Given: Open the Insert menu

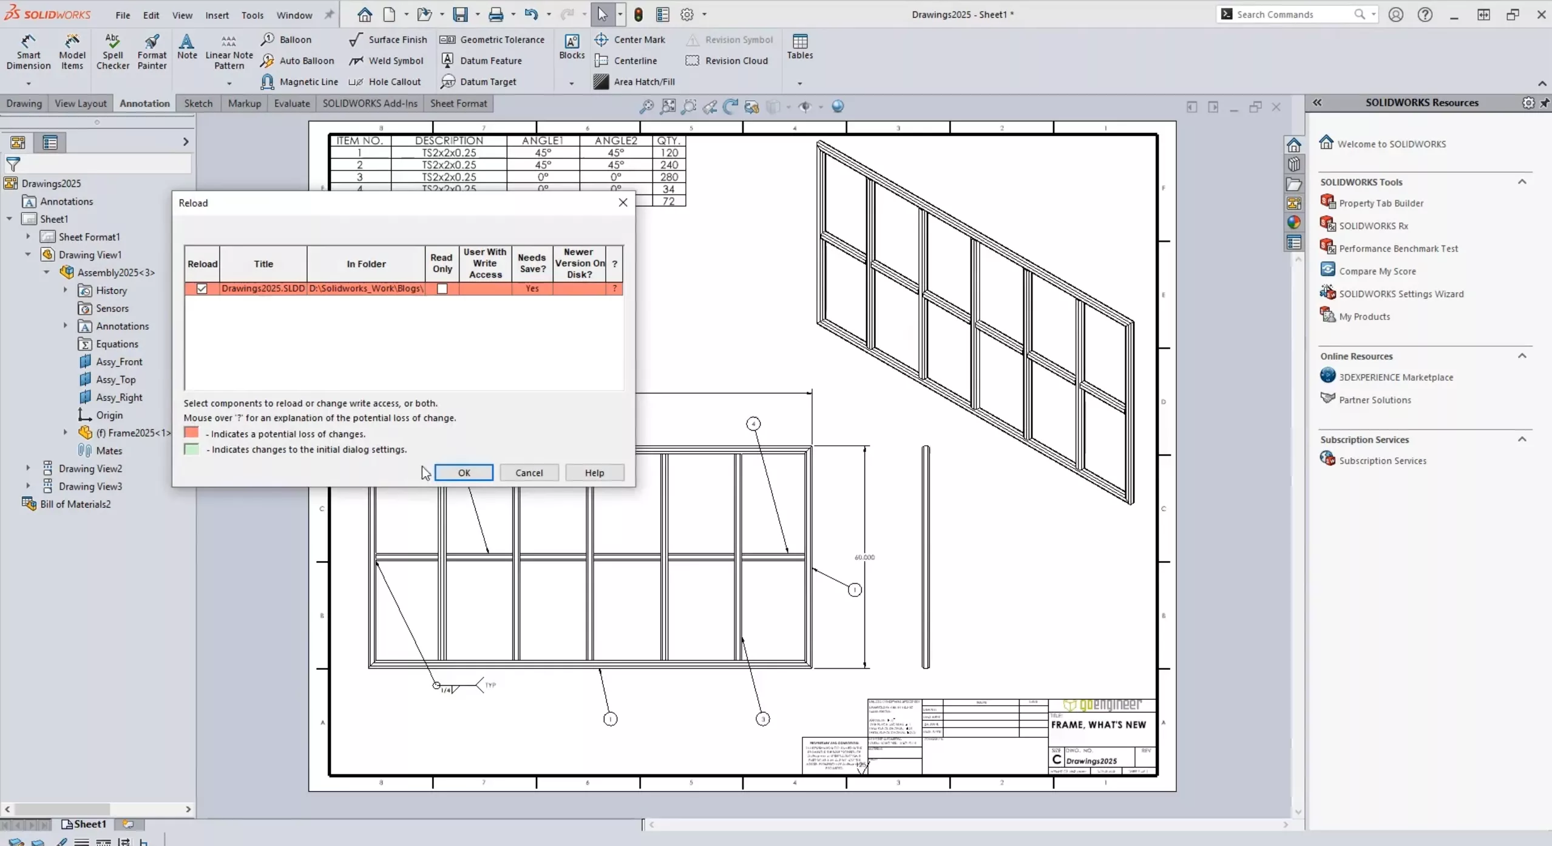Looking at the screenshot, I should click(217, 15).
